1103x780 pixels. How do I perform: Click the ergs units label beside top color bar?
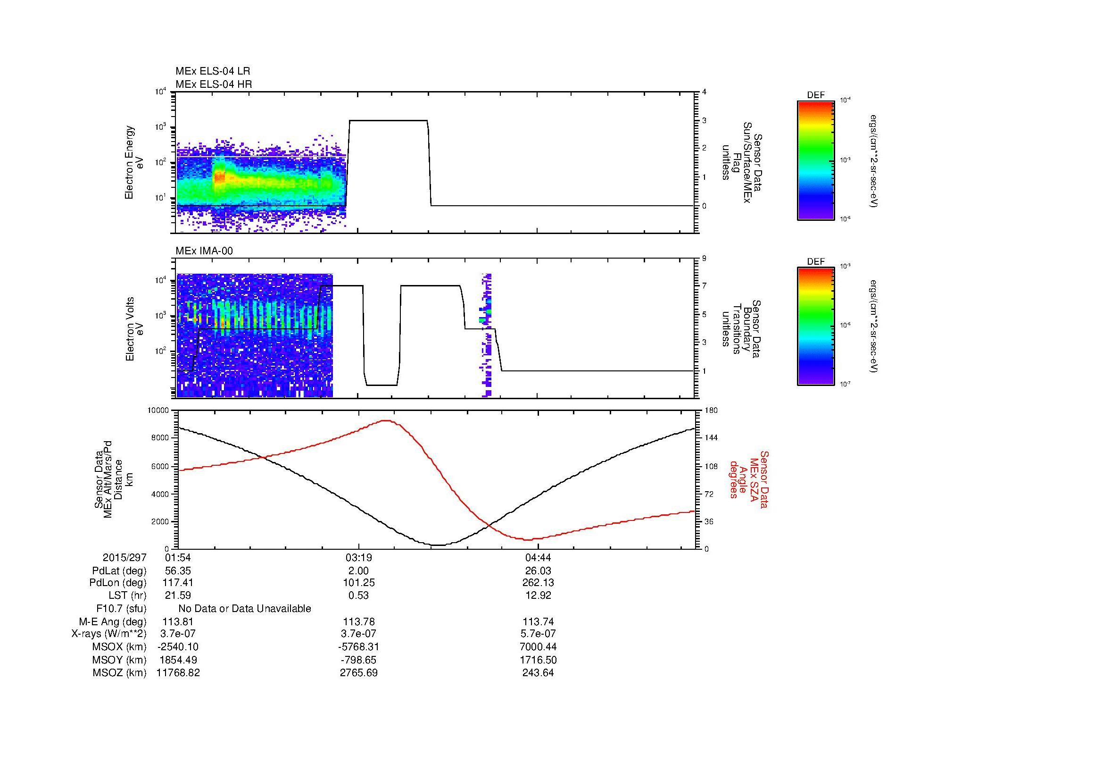tap(874, 160)
